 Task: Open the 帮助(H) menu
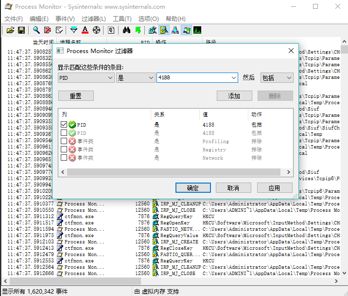coord(175,19)
